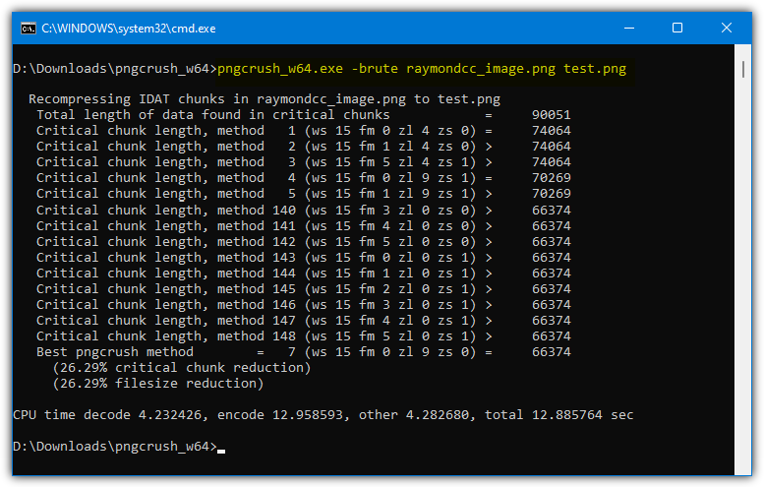Click the filesize reduction percentage line
The height and width of the screenshot is (487, 764).
click(158, 384)
